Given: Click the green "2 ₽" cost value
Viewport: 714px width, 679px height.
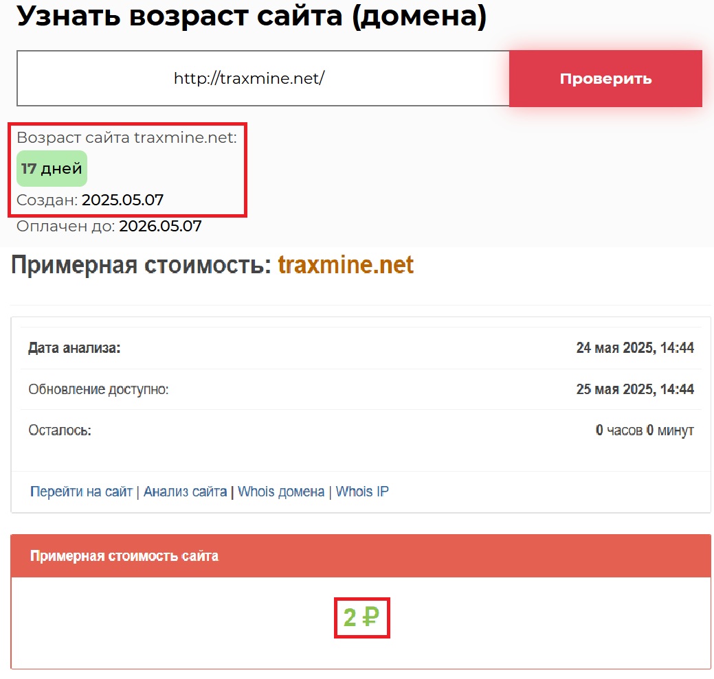Looking at the screenshot, I should tap(361, 618).
